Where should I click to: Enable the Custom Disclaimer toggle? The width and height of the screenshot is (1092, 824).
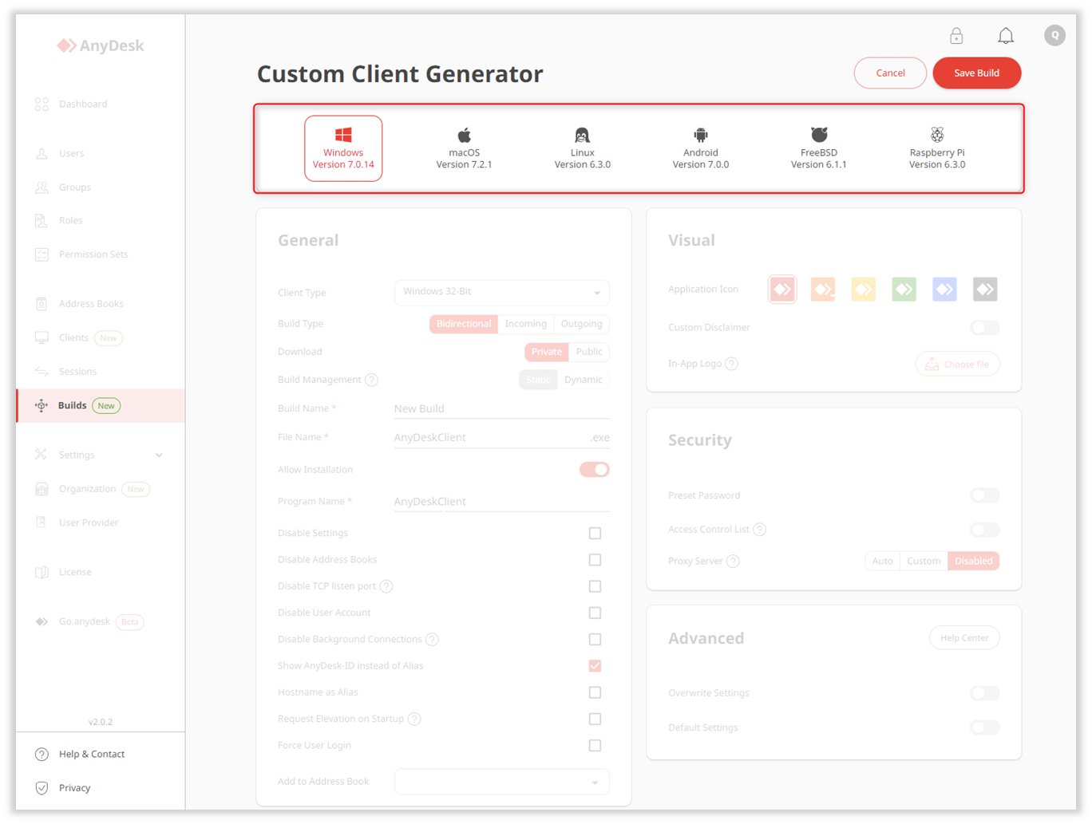tap(985, 327)
